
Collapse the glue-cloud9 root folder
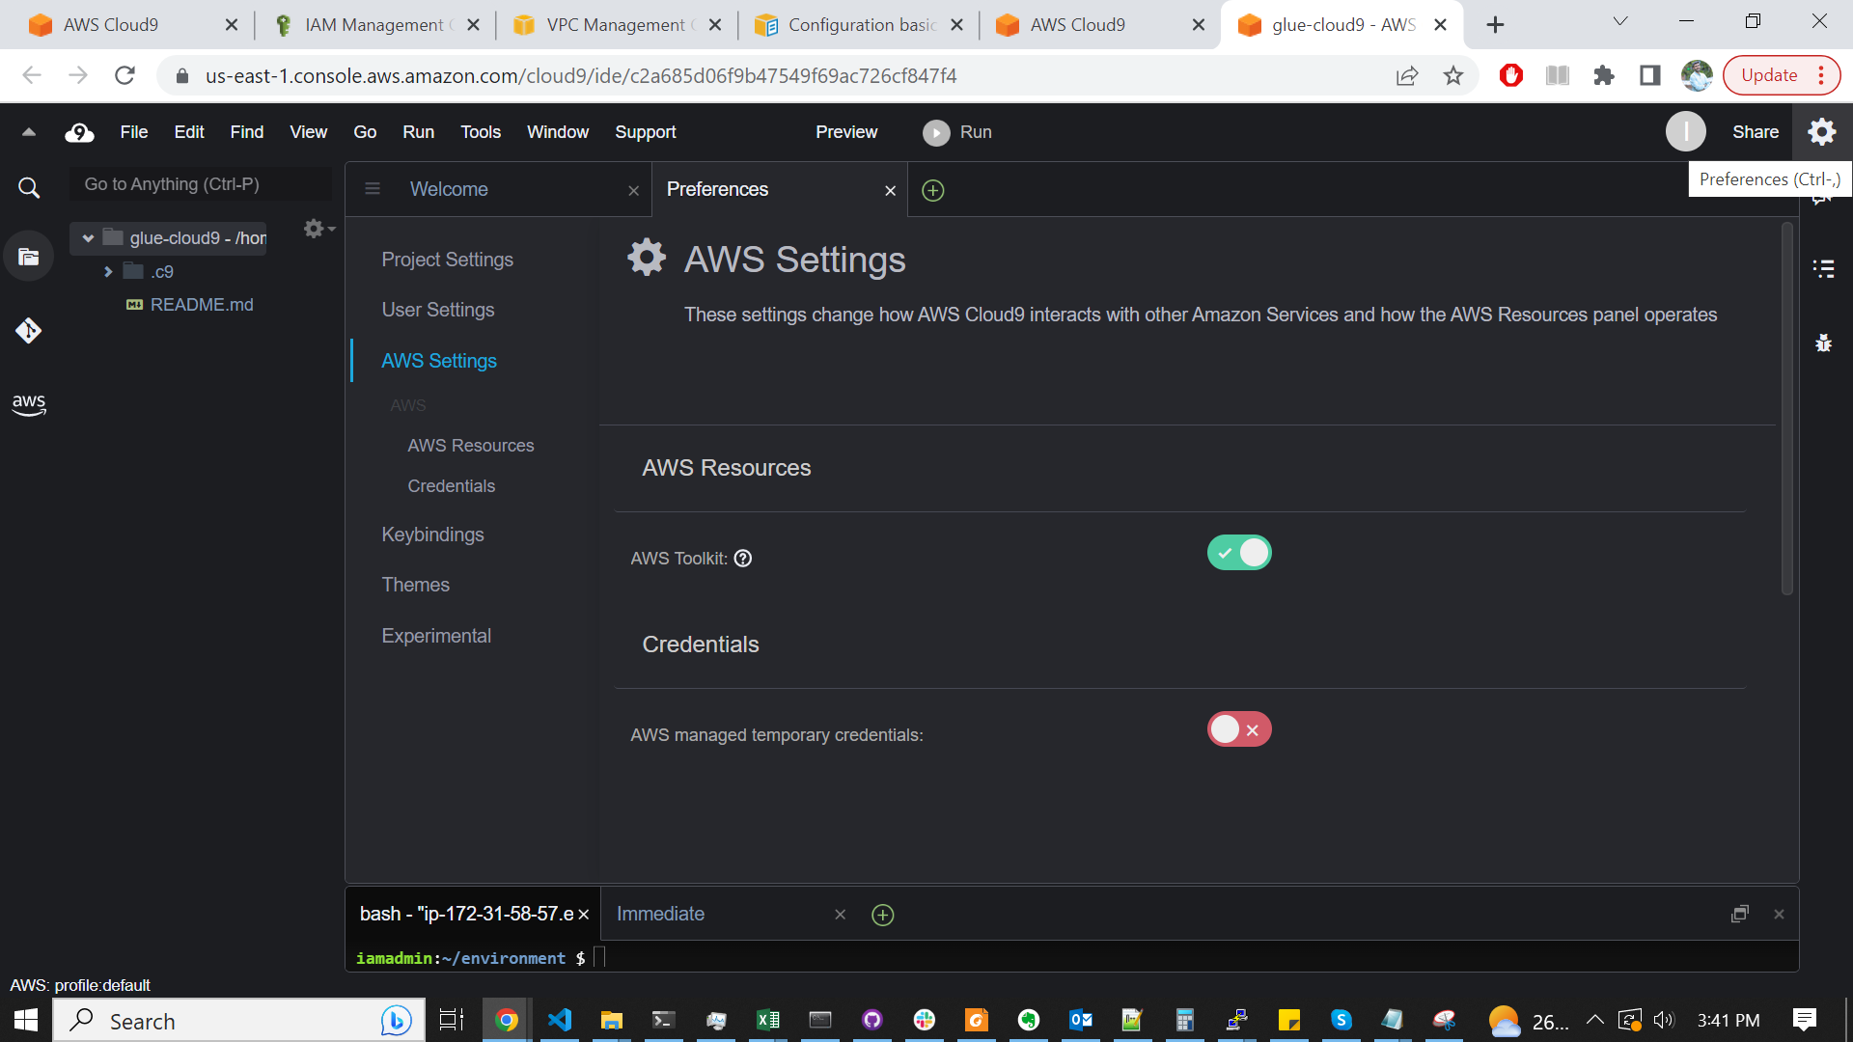pyautogui.click(x=88, y=238)
